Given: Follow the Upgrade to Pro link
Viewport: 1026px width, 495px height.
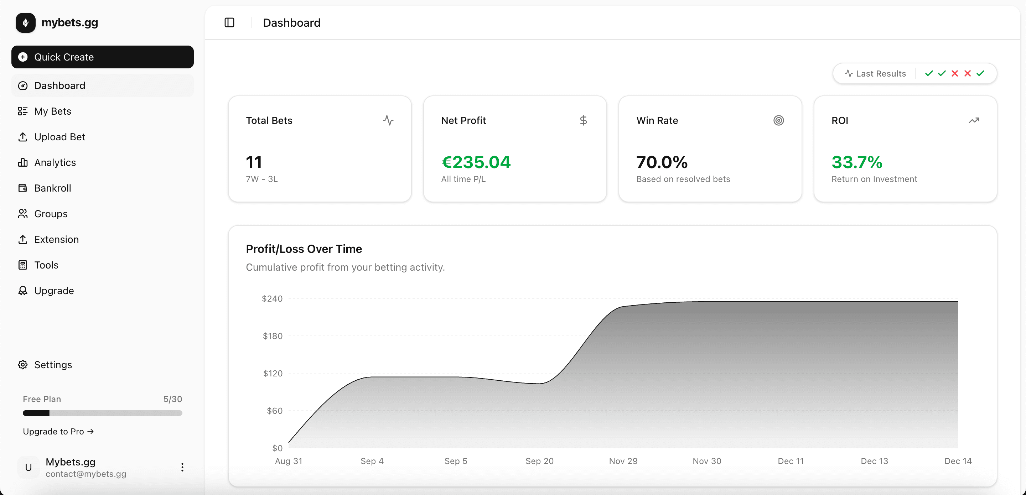Looking at the screenshot, I should click(x=58, y=432).
